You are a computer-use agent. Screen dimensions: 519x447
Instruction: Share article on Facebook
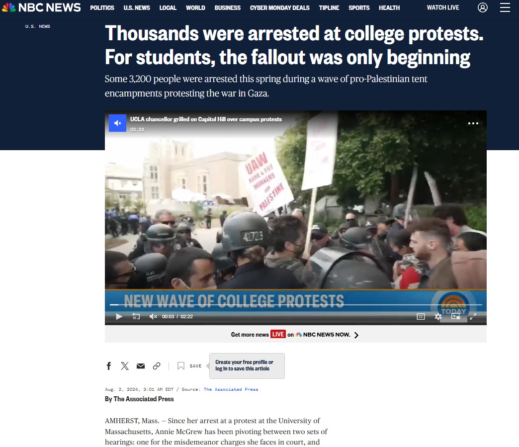pos(108,366)
